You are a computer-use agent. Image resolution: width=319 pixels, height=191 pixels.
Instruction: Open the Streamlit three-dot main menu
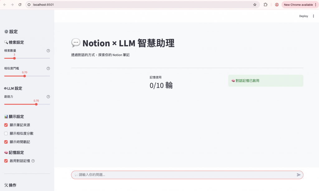(313, 16)
